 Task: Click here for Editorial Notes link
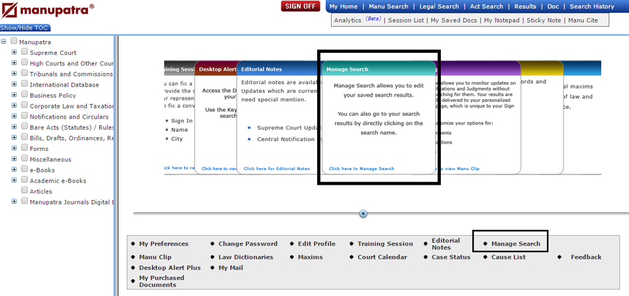[x=277, y=169]
